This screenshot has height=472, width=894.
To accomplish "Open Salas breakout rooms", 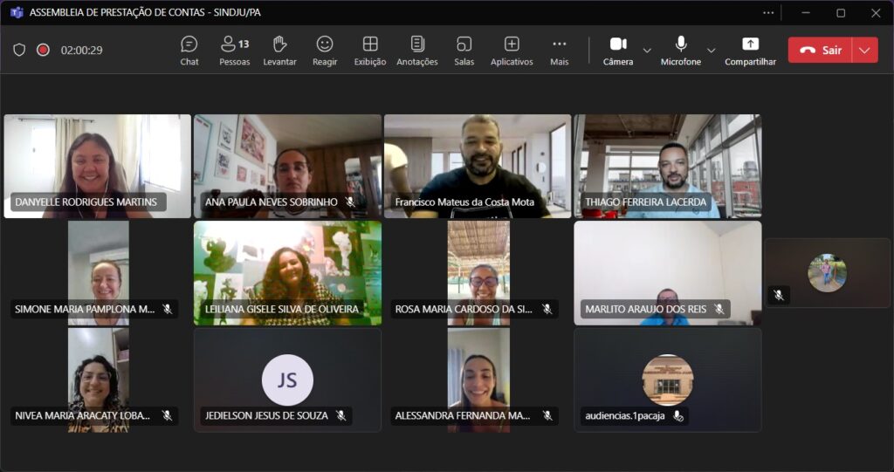I will click(x=464, y=50).
